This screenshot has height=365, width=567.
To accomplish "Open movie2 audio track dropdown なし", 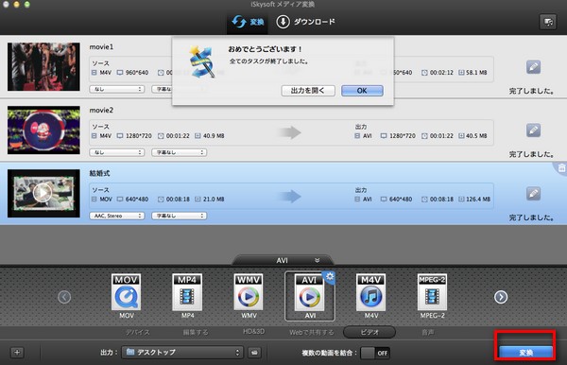I will click(117, 152).
